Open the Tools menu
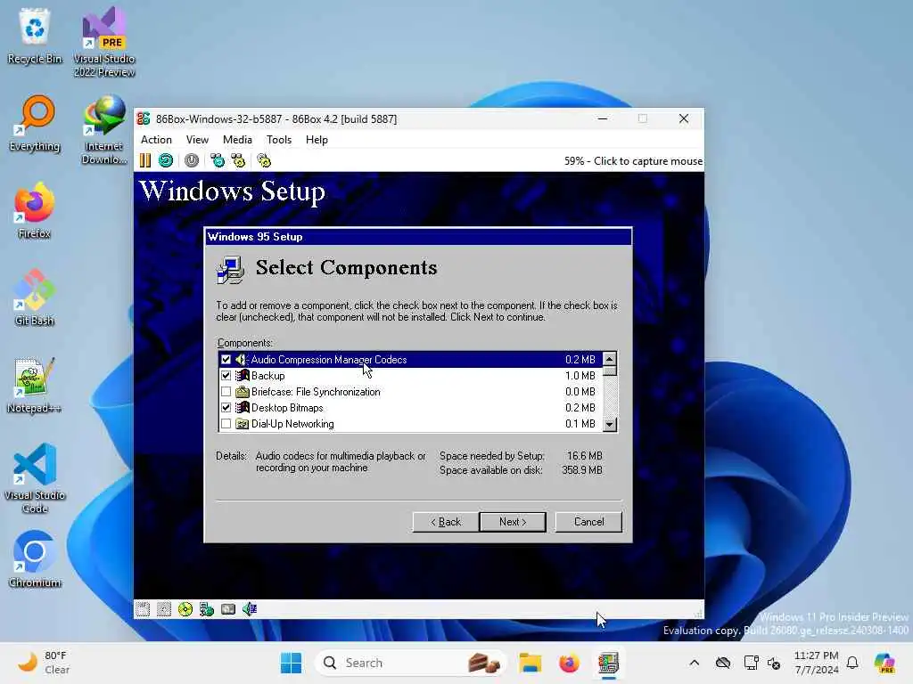913x684 pixels. click(279, 140)
